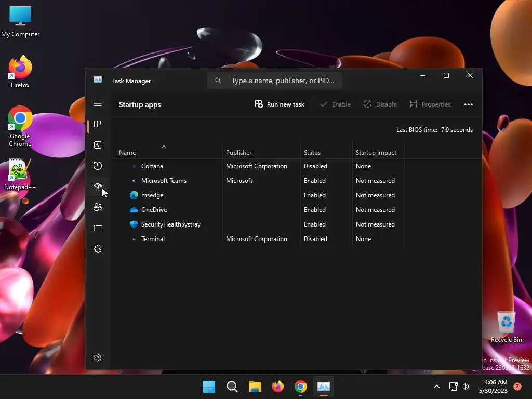Image resolution: width=532 pixels, height=399 pixels.
Task: Open the Windows Start menu
Action: (x=209, y=387)
